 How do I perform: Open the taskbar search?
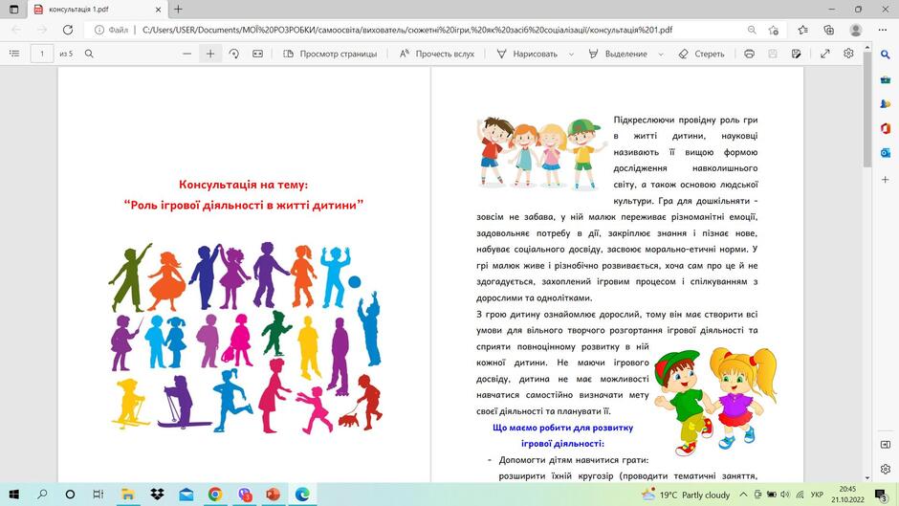coord(42,494)
